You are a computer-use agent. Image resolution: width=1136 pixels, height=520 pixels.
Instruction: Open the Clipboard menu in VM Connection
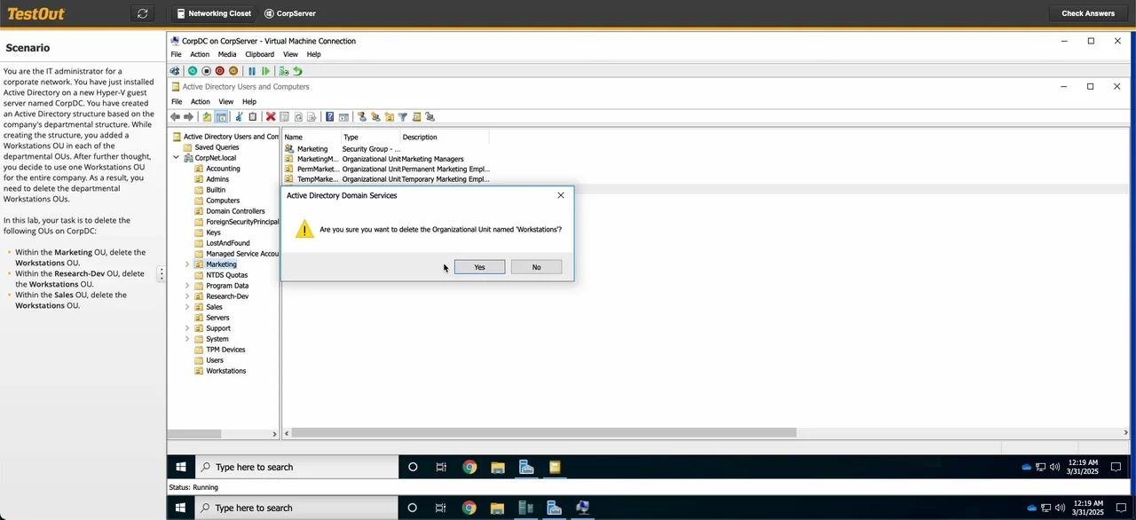259,54
